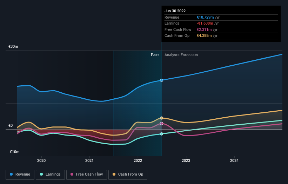288x184 pixels.
Task: Select the Revenue data point on Jun 30 2022
Action: coord(161,80)
